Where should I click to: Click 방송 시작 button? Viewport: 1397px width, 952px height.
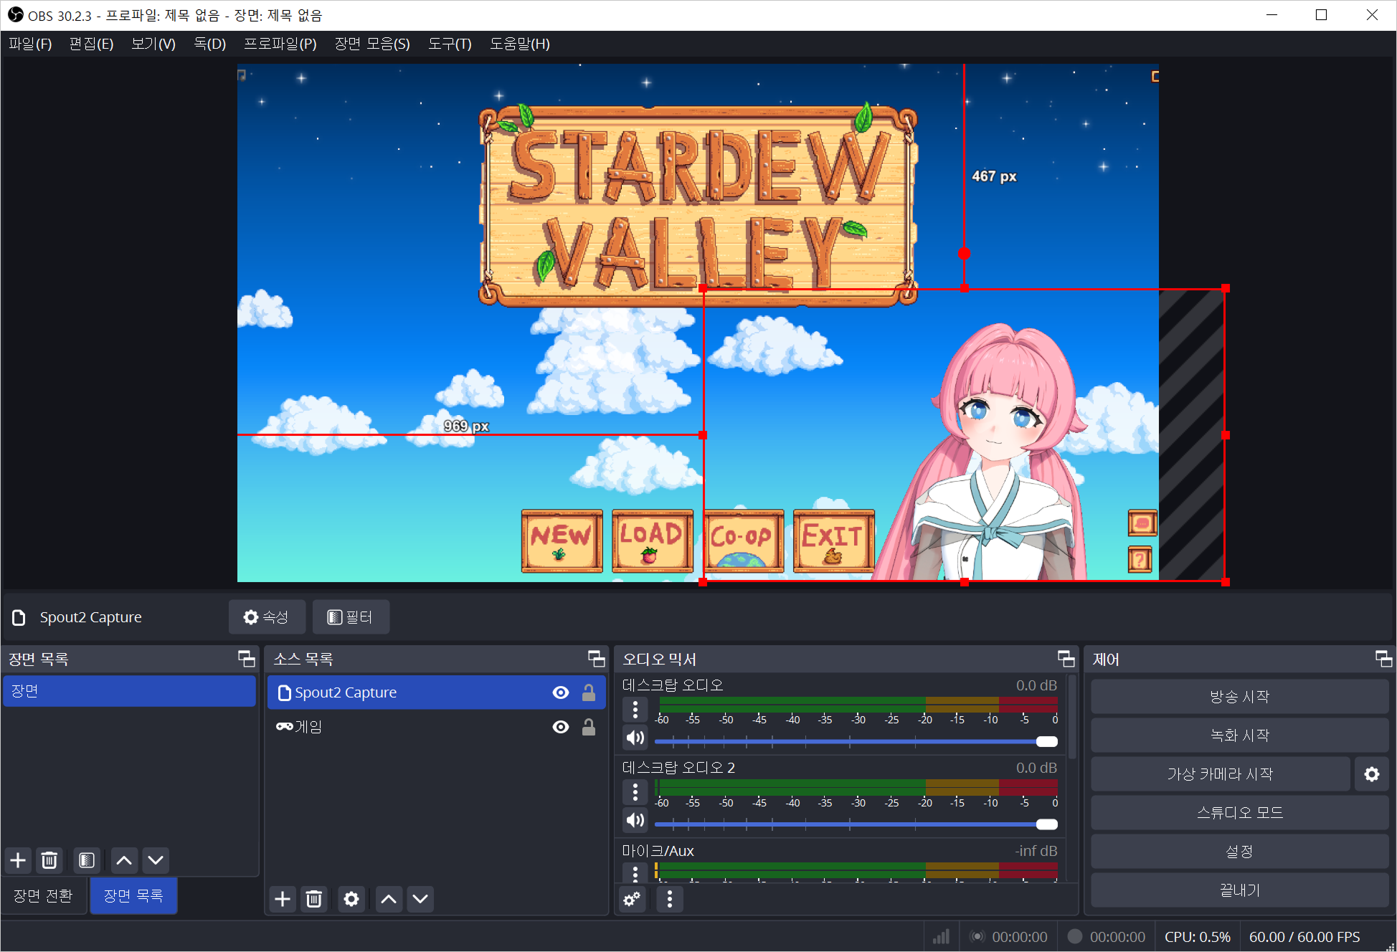click(x=1240, y=696)
